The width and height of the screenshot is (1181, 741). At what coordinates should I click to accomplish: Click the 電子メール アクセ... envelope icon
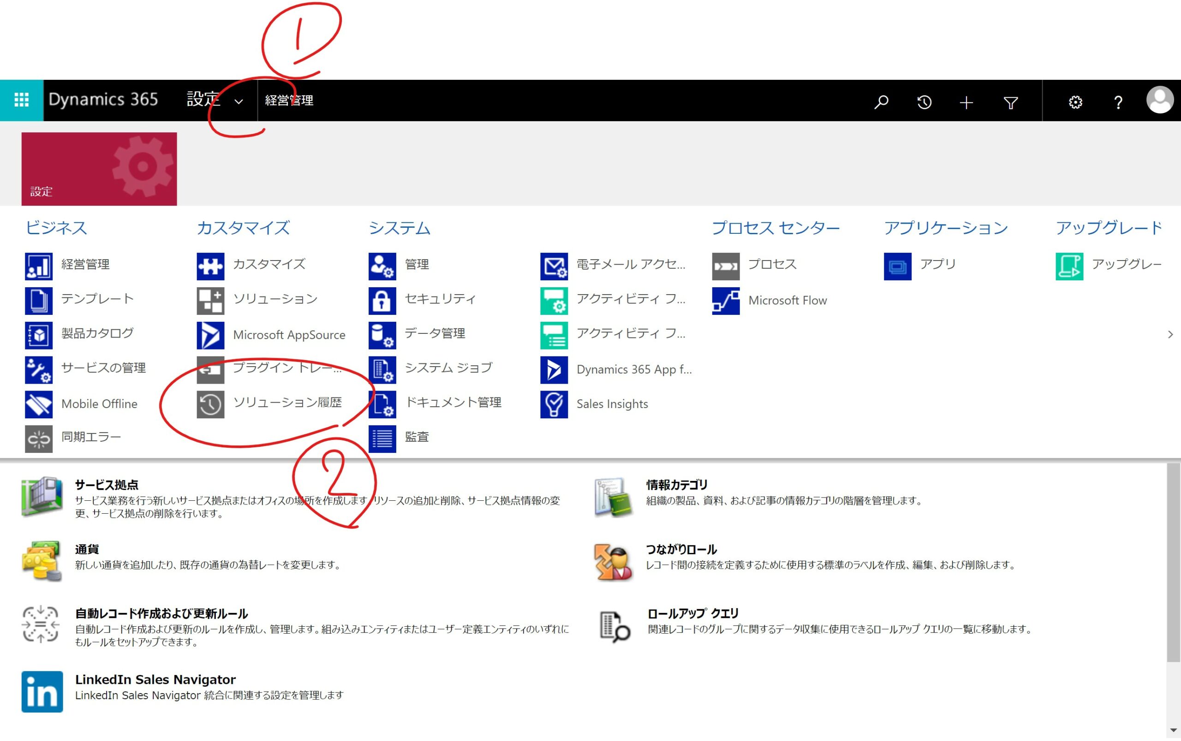coord(554,266)
